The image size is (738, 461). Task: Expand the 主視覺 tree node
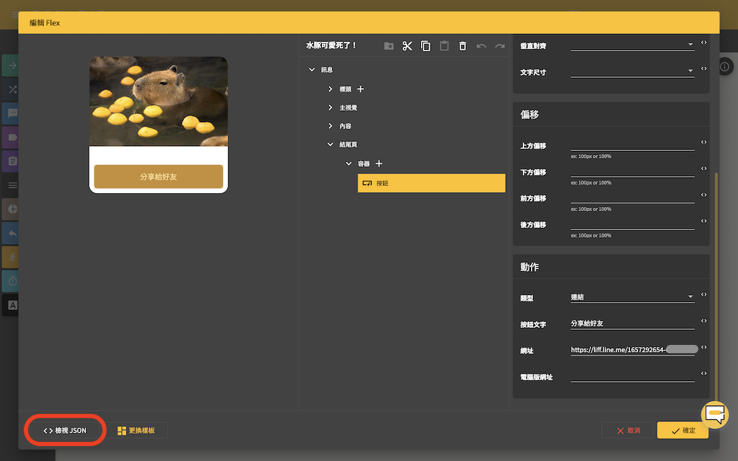[x=330, y=108]
